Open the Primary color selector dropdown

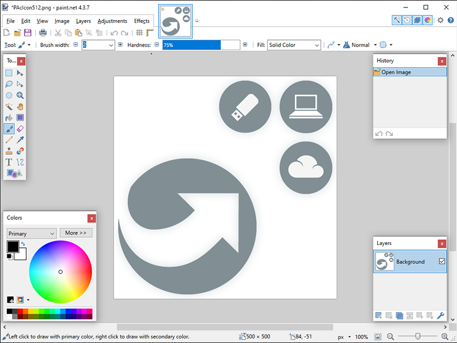pyautogui.click(x=31, y=234)
